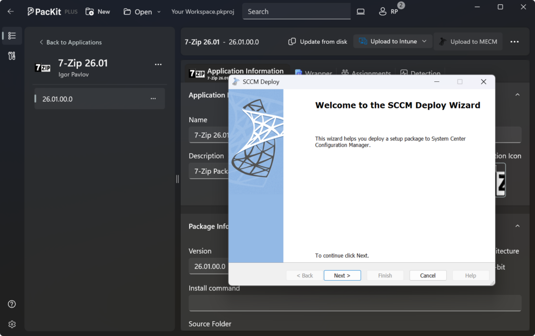Click the back arrow in PacKit title bar
The image size is (535, 336).
coord(10,11)
